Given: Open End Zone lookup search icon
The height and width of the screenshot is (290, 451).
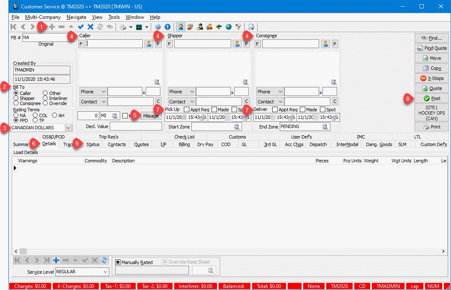Looking at the screenshot, I should tap(325, 127).
